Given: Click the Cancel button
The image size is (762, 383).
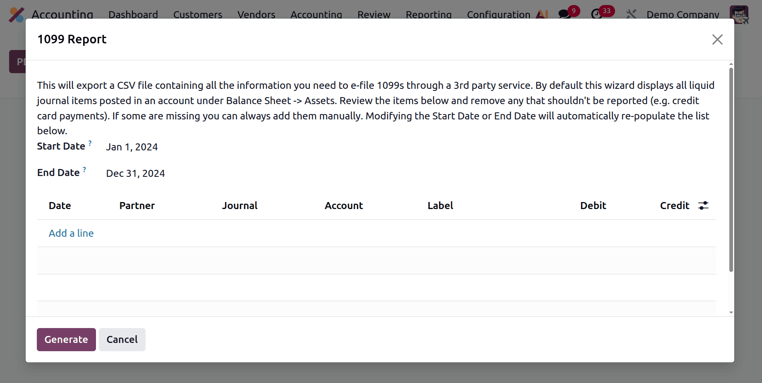Looking at the screenshot, I should [122, 340].
